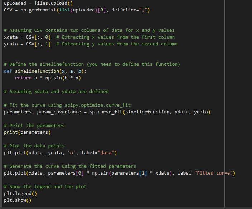Image resolution: width=252 pixels, height=209 pixels.
Task: Click the plt.plot line labeled "Fitted curve"
Action: [x=120, y=173]
